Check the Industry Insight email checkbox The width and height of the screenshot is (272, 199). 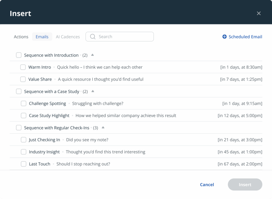[23, 152]
